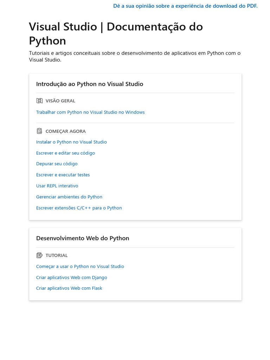Click the COMEÇAR AGORA section label
Image resolution: width=270 pixels, height=360 pixels.
pos(65,131)
